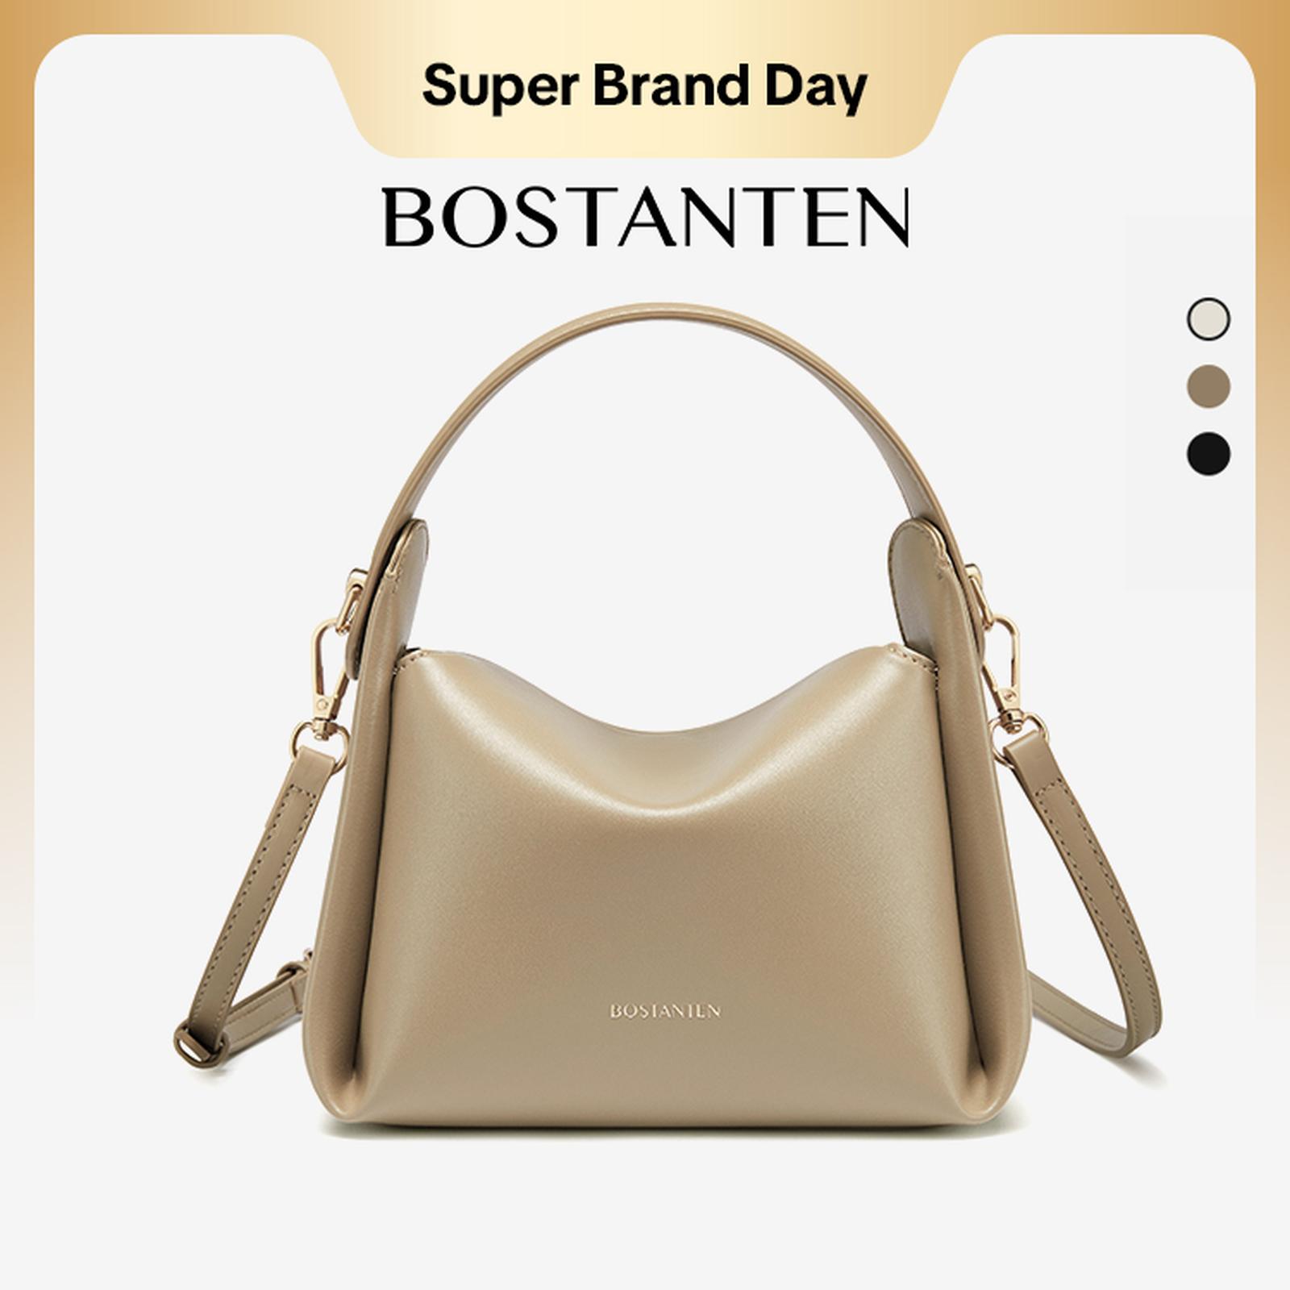Click the Super Brand Day banner
The width and height of the screenshot is (1290, 1290).
pyautogui.click(x=644, y=86)
